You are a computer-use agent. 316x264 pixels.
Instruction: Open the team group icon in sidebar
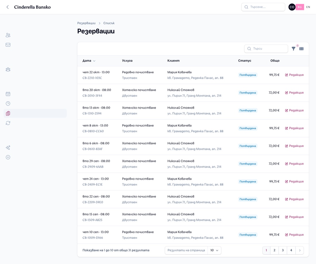click(x=8, y=70)
